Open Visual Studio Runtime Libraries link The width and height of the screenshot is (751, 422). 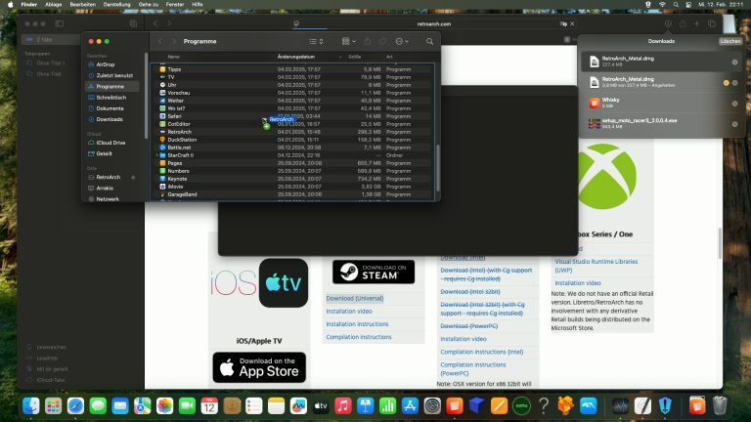[x=596, y=266]
